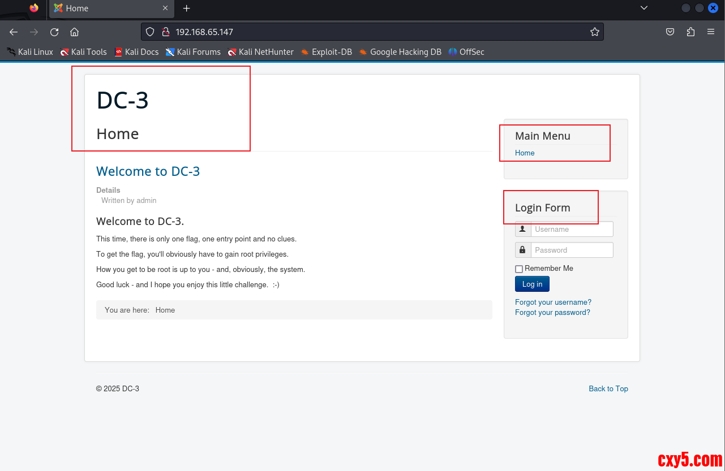
Task: Click the browser reload icon
Action: pyautogui.click(x=54, y=32)
